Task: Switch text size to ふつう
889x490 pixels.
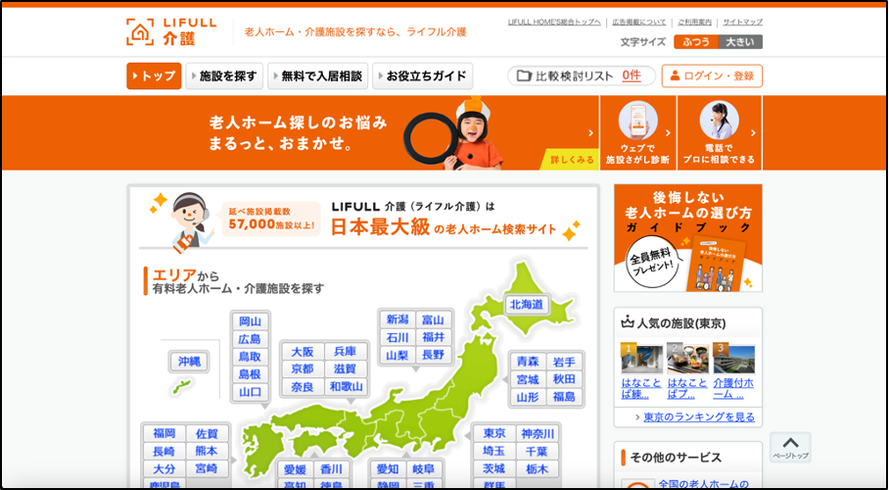Action: (696, 42)
